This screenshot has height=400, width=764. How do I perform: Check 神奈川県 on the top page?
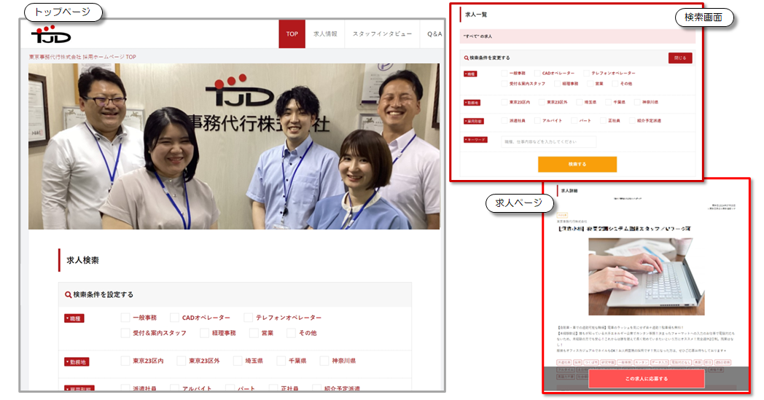pyautogui.click(x=324, y=361)
